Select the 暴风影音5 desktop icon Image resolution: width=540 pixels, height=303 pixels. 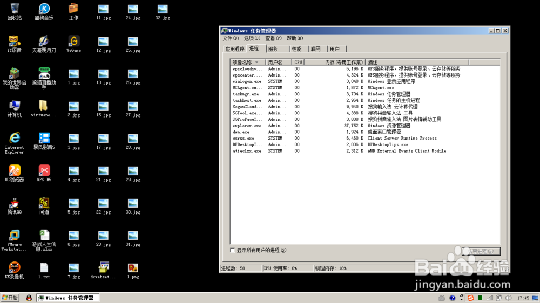point(44,141)
